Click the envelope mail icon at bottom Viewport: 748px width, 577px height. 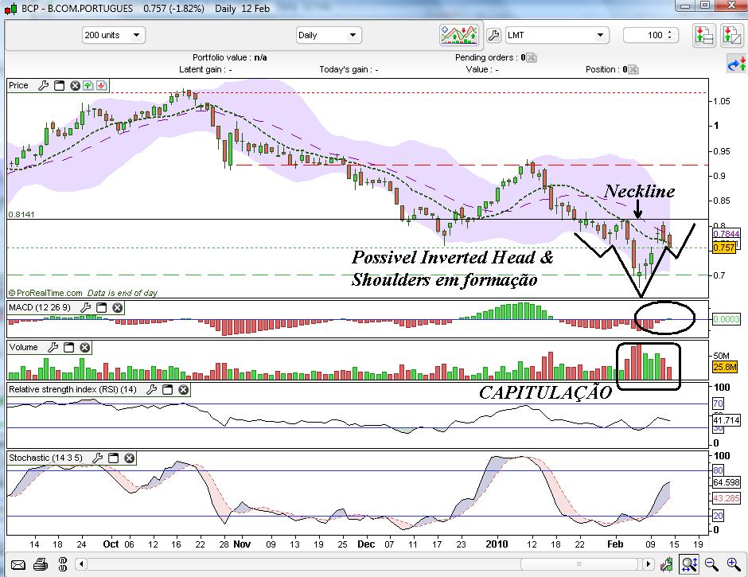click(18, 565)
